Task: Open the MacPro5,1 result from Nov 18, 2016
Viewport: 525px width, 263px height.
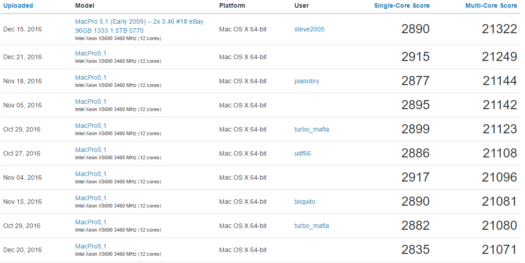Action: pyautogui.click(x=91, y=78)
